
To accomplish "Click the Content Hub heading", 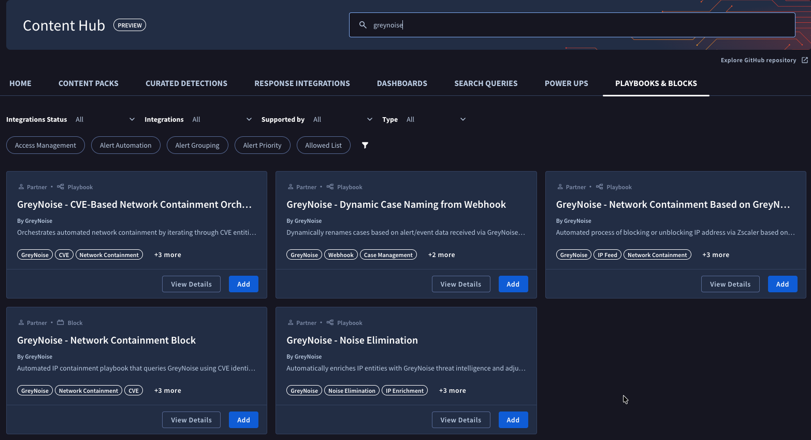I will coord(64,25).
